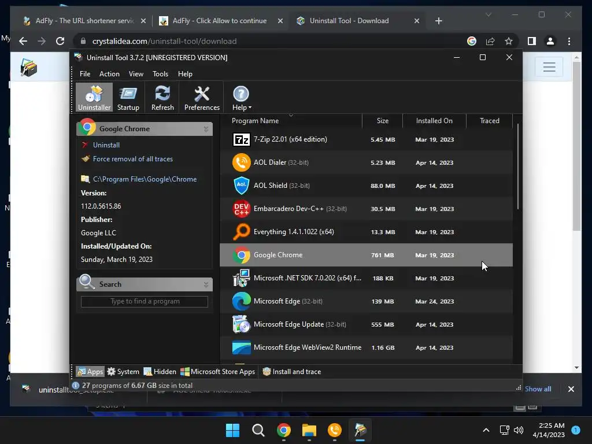Select the AOL Shield 88.0 MB size cell
Viewport: 592px width, 444px height.
coord(383,186)
